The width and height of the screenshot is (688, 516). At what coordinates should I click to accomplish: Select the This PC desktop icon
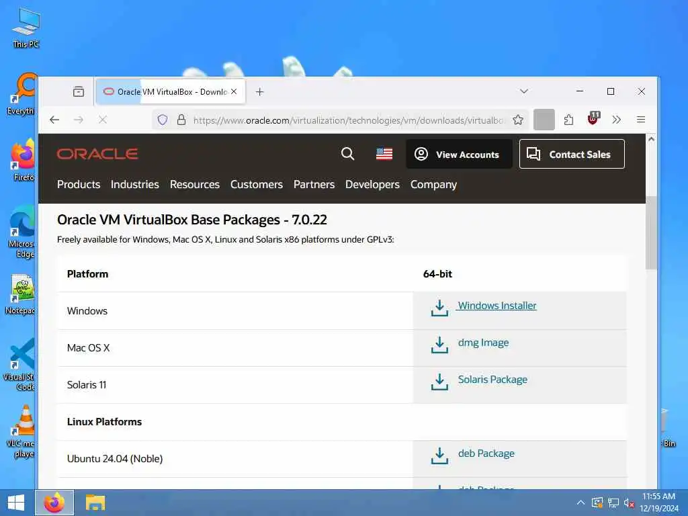pyautogui.click(x=26, y=28)
